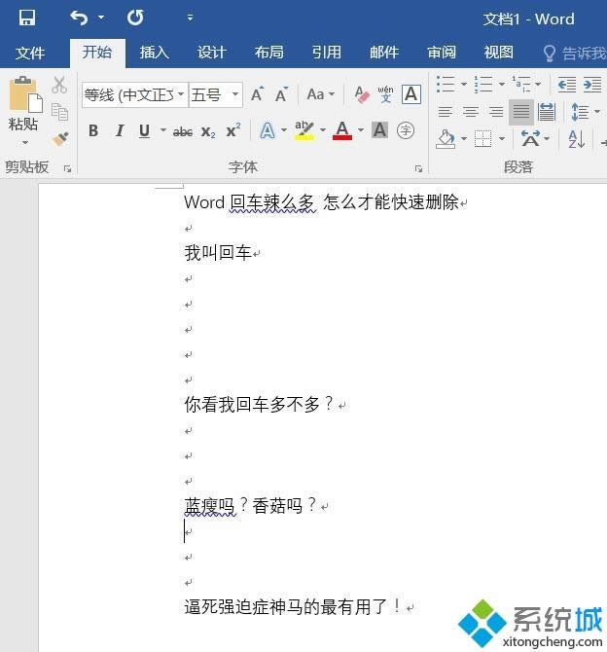Image resolution: width=607 pixels, height=652 pixels.
Task: Center the paragraph text
Action: pos(471,112)
